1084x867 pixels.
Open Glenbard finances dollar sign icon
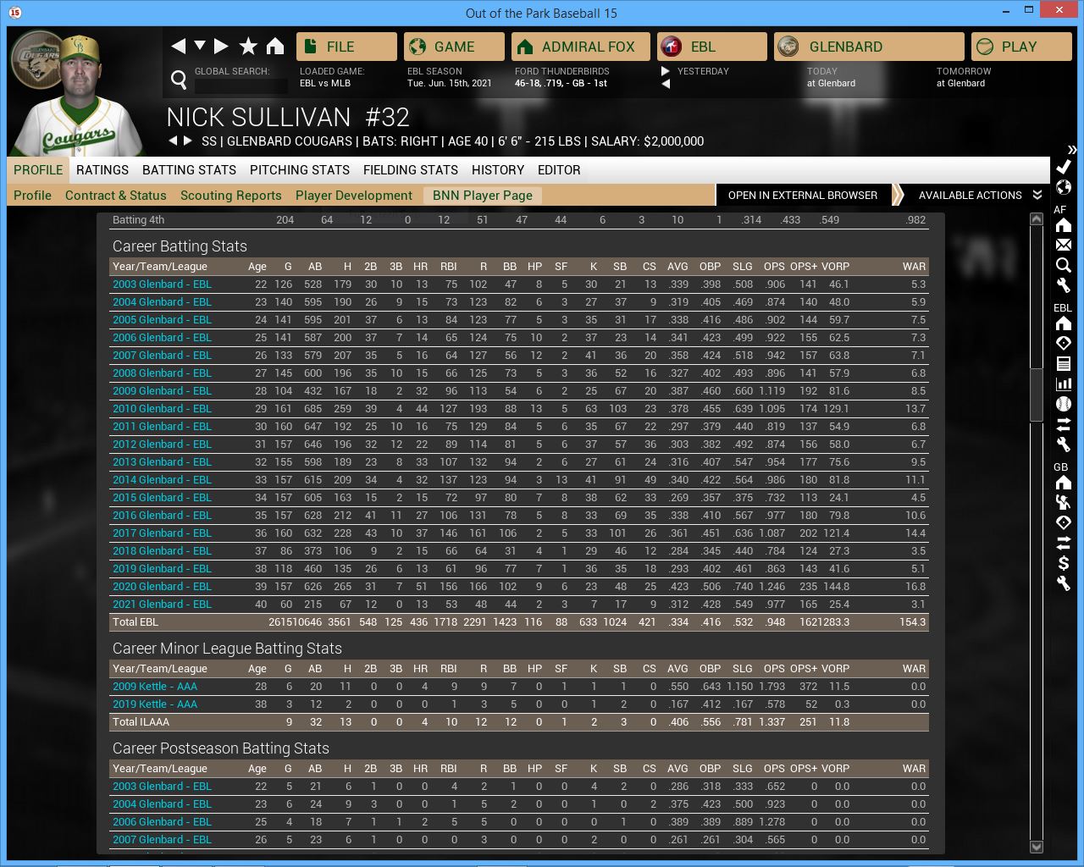[1064, 563]
